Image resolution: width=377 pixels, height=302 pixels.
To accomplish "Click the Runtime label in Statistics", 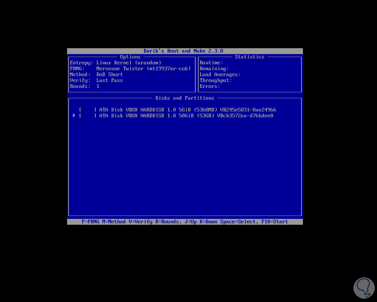I will 211,63.
